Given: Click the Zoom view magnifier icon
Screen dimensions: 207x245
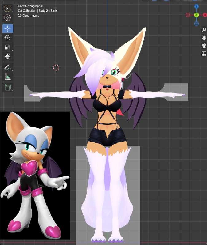Looking at the screenshot, I should pyautogui.click(x=204, y=29).
